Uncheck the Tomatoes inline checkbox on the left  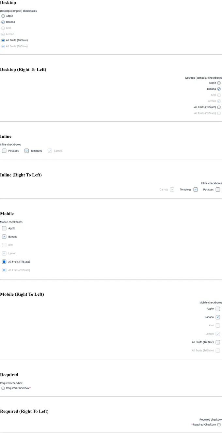click(26, 151)
